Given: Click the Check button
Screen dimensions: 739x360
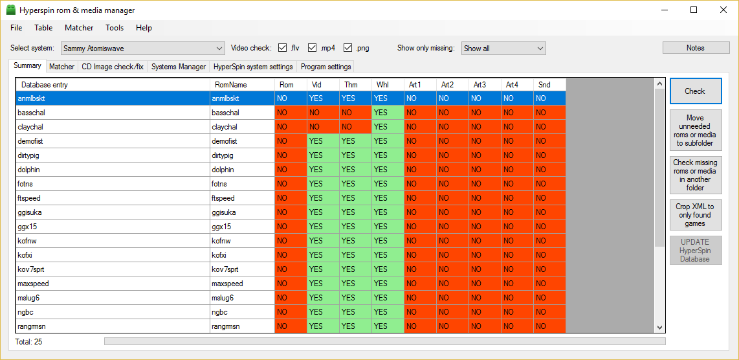Looking at the screenshot, I should [696, 91].
